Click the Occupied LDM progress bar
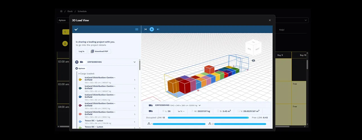362x140 pixels. pyautogui.click(x=208, y=118)
